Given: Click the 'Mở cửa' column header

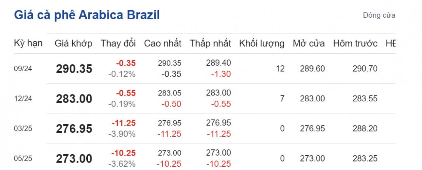Looking at the screenshot, I should [309, 44].
